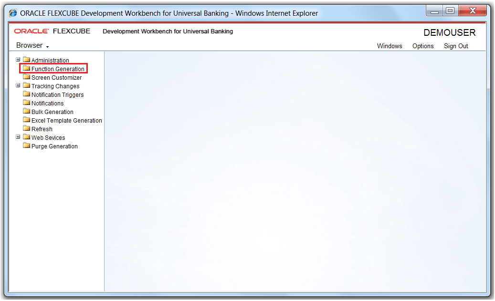Select Administration in the tree

pyautogui.click(x=50, y=60)
